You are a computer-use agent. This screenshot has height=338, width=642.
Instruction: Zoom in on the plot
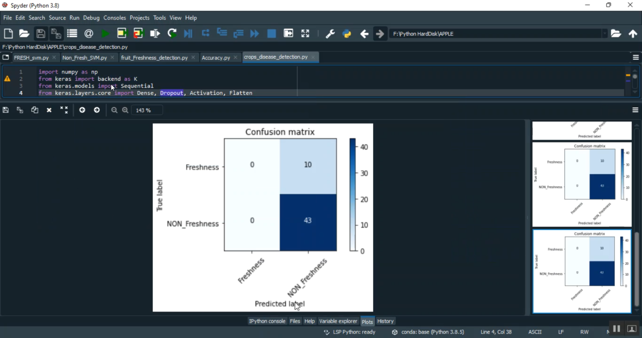pos(125,110)
